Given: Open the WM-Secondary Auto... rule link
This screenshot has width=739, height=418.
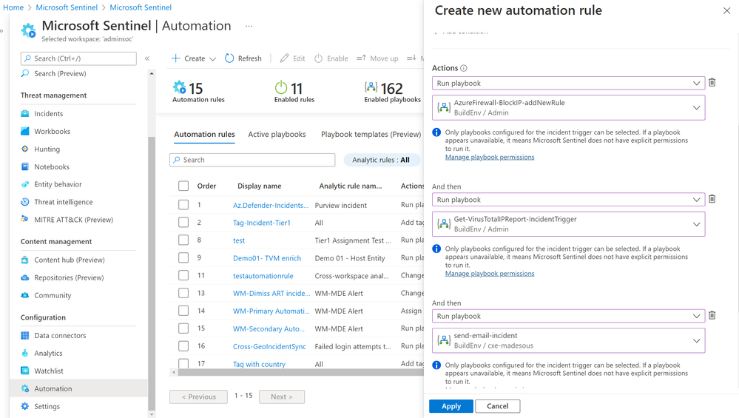Looking at the screenshot, I should click(x=269, y=329).
